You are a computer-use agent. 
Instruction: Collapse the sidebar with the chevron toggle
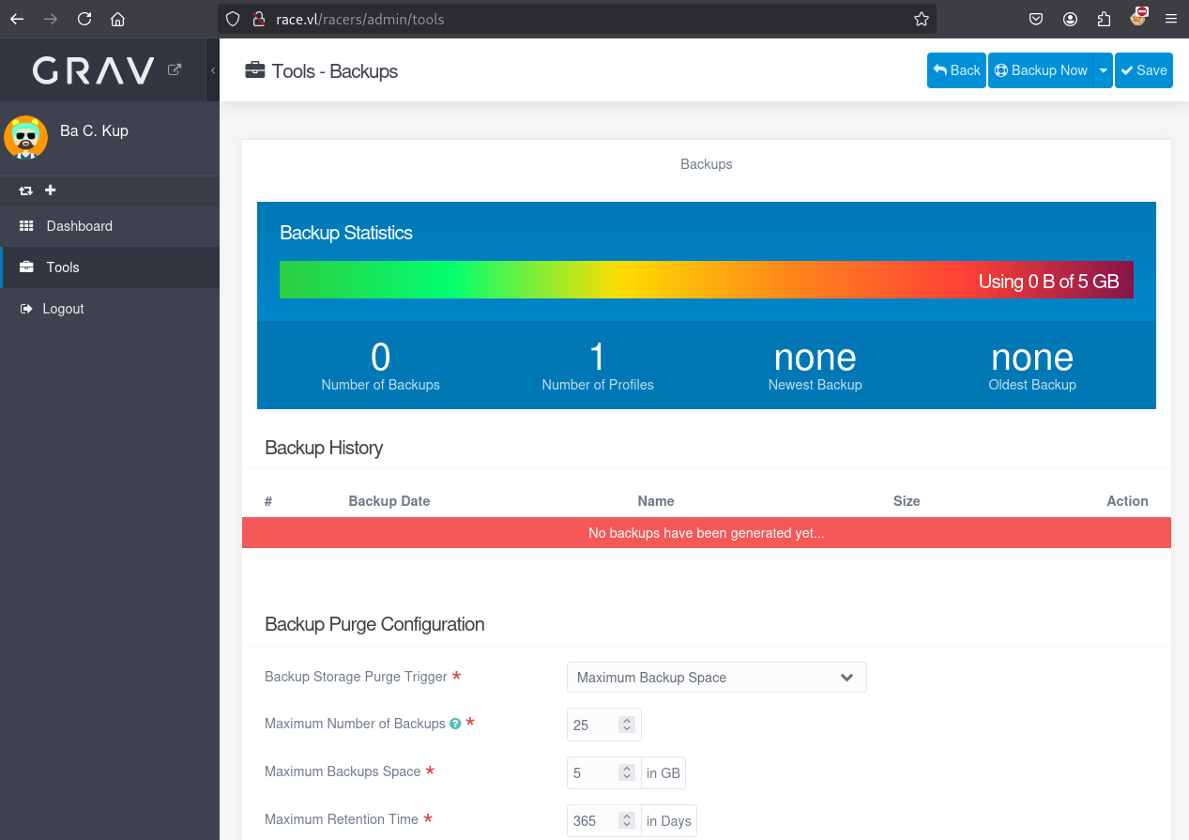pyautogui.click(x=213, y=70)
